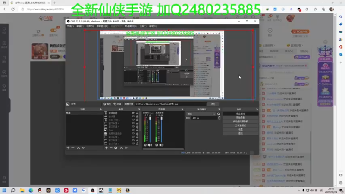The height and width of the screenshot is (194, 345).
Task: Open the Windows Start menu
Action: [x=4, y=190]
